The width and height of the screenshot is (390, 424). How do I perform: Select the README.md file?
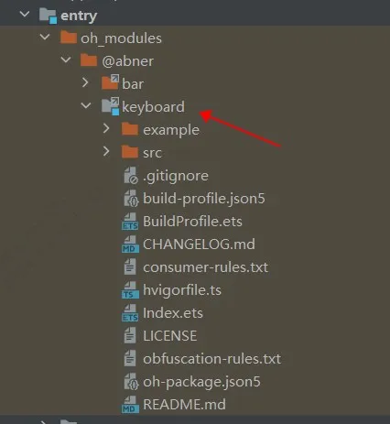184,405
